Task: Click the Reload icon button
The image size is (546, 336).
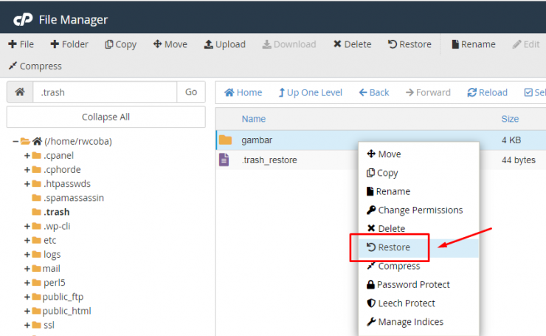Action: click(x=472, y=92)
